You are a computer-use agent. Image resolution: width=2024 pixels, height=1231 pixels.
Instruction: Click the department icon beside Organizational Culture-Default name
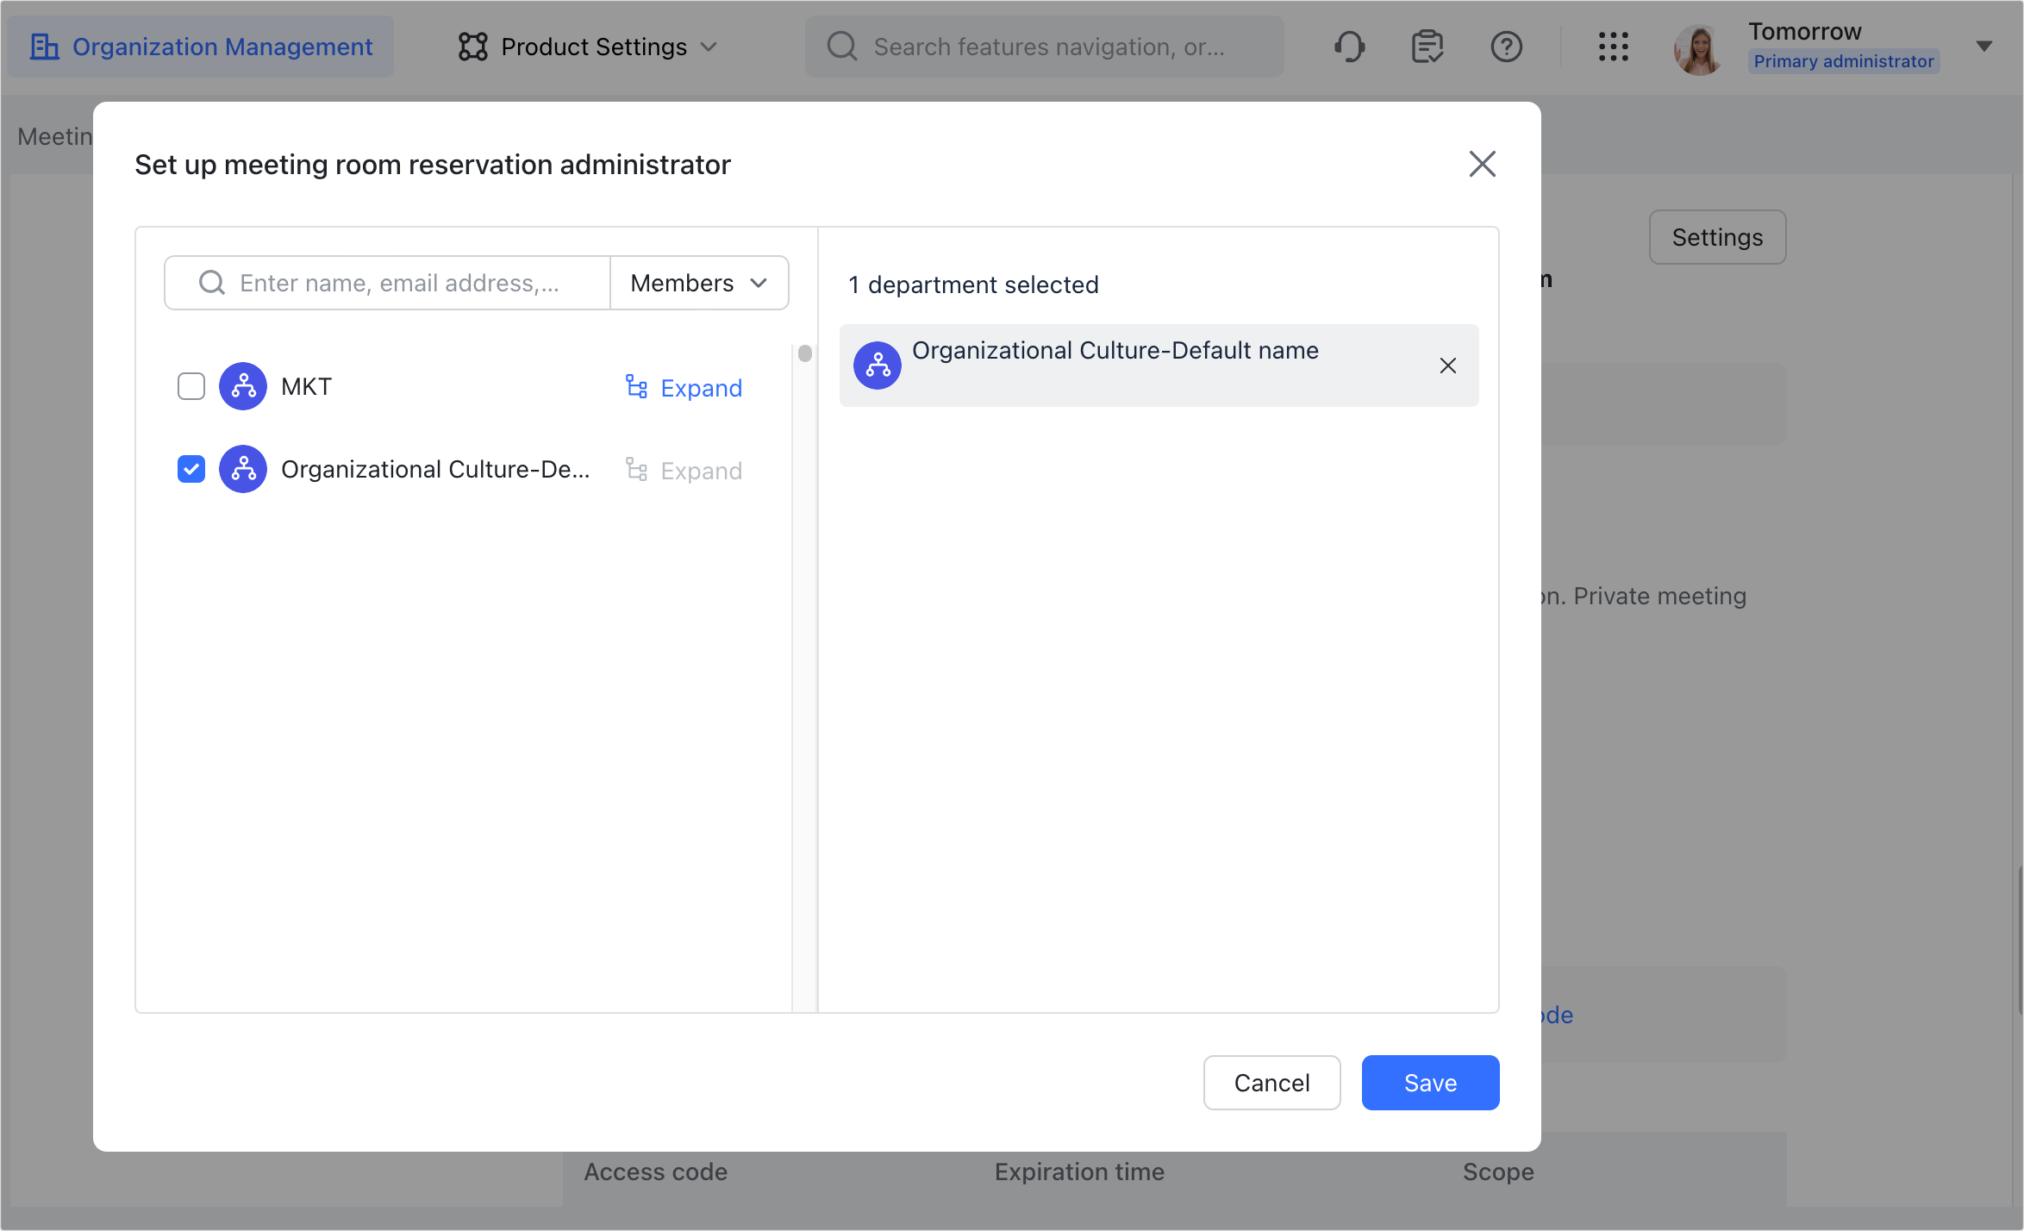click(878, 365)
